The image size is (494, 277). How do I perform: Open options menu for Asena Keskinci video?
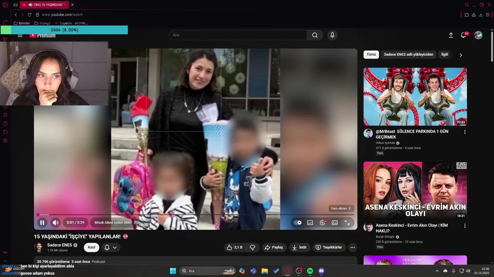click(465, 226)
